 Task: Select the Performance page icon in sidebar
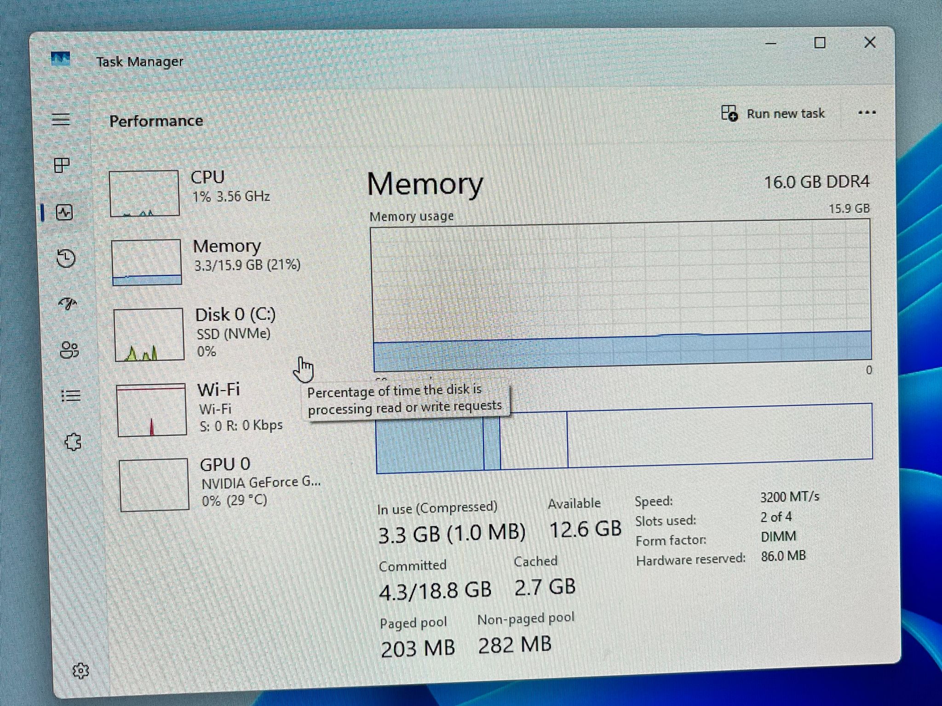point(64,212)
